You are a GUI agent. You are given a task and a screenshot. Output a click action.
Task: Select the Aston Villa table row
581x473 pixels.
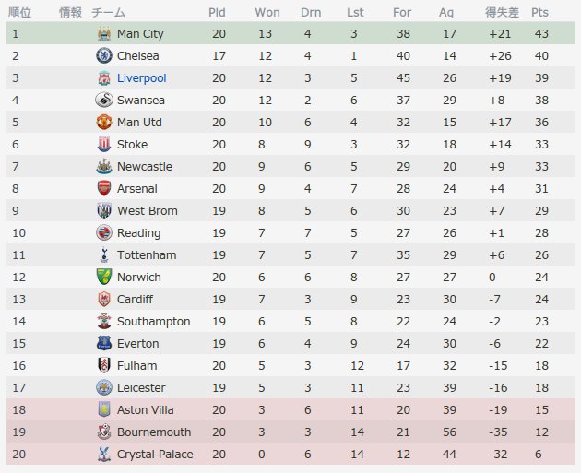tap(290, 410)
